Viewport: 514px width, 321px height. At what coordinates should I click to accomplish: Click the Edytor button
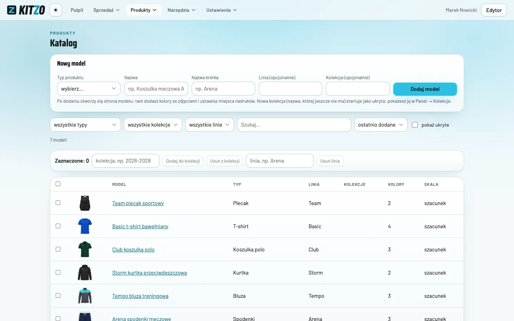pyautogui.click(x=494, y=10)
